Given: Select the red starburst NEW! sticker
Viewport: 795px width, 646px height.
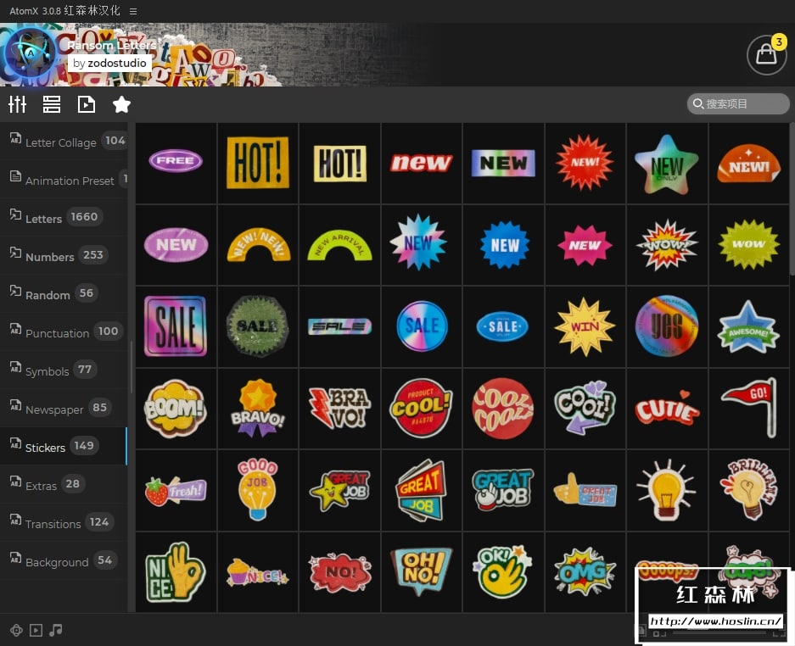Looking at the screenshot, I should [x=585, y=163].
